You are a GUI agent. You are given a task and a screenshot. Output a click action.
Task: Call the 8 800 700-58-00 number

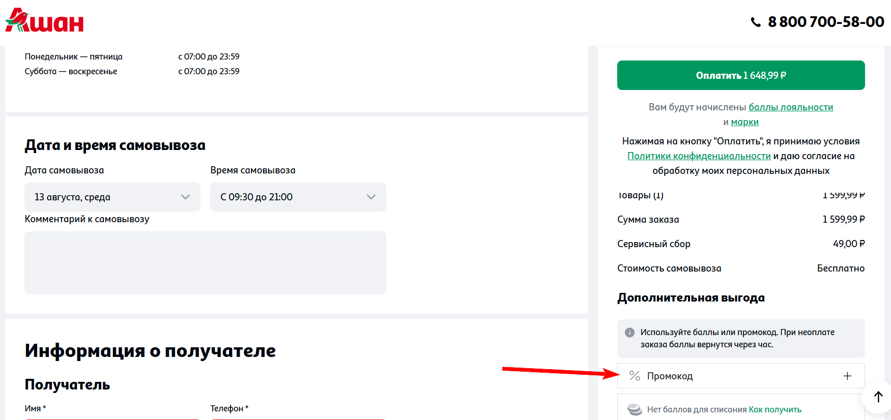click(825, 22)
